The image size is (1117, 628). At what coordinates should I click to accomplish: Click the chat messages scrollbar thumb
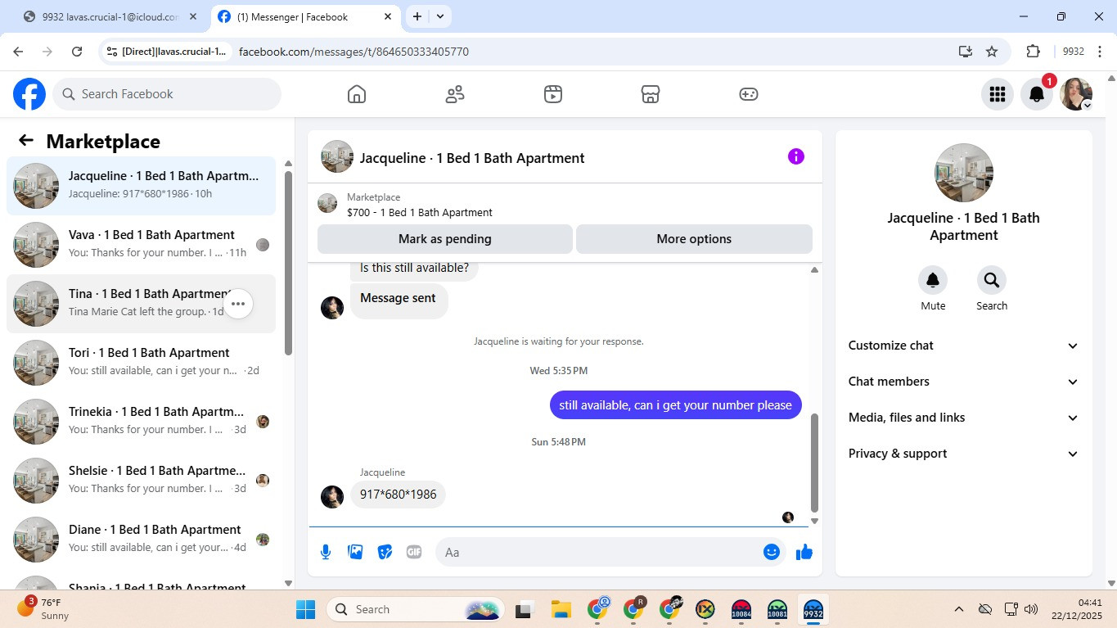(814, 463)
